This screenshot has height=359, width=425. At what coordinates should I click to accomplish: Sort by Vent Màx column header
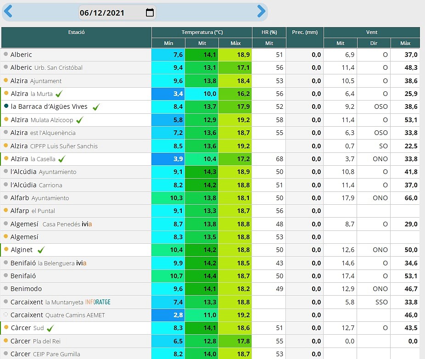click(405, 43)
